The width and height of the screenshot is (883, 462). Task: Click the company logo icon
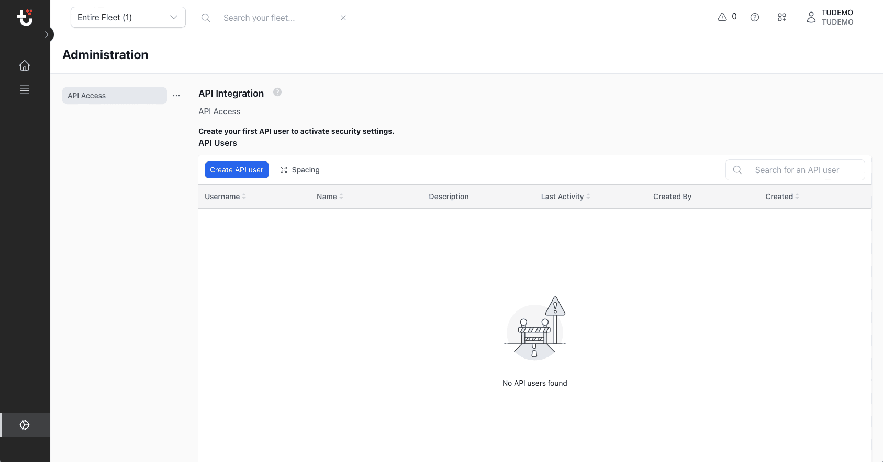click(25, 17)
